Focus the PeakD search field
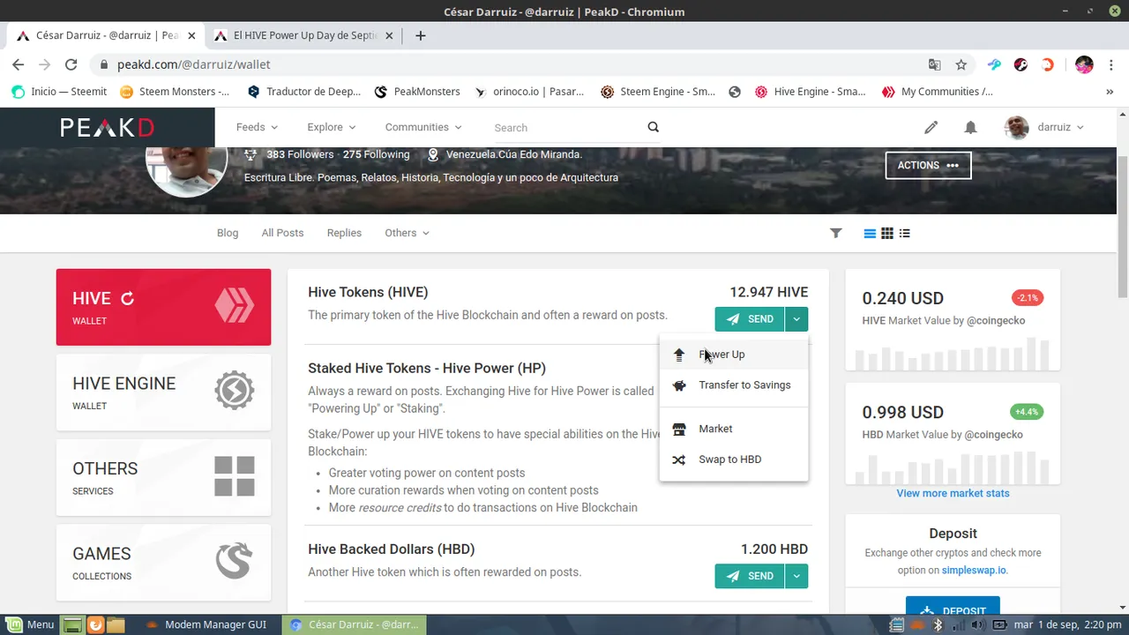This screenshot has height=635, width=1129. (569, 128)
